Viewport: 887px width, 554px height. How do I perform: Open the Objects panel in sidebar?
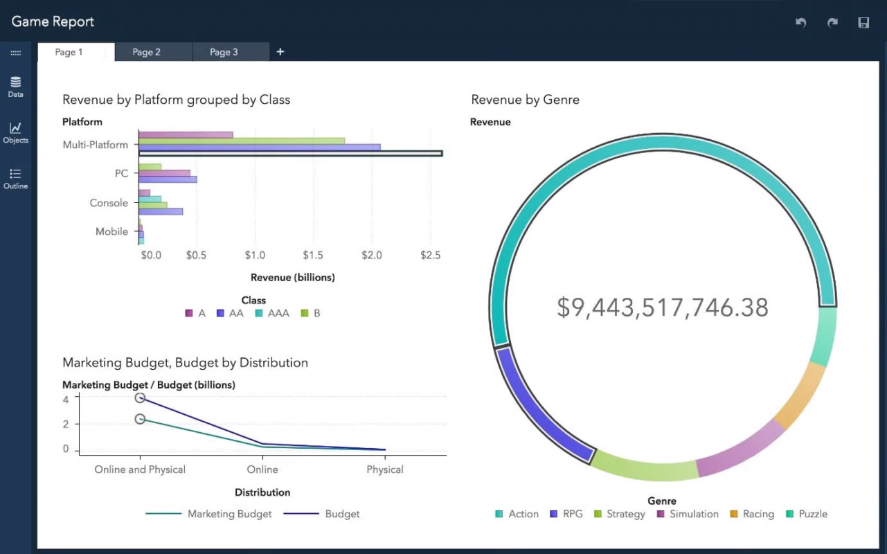pos(15,132)
